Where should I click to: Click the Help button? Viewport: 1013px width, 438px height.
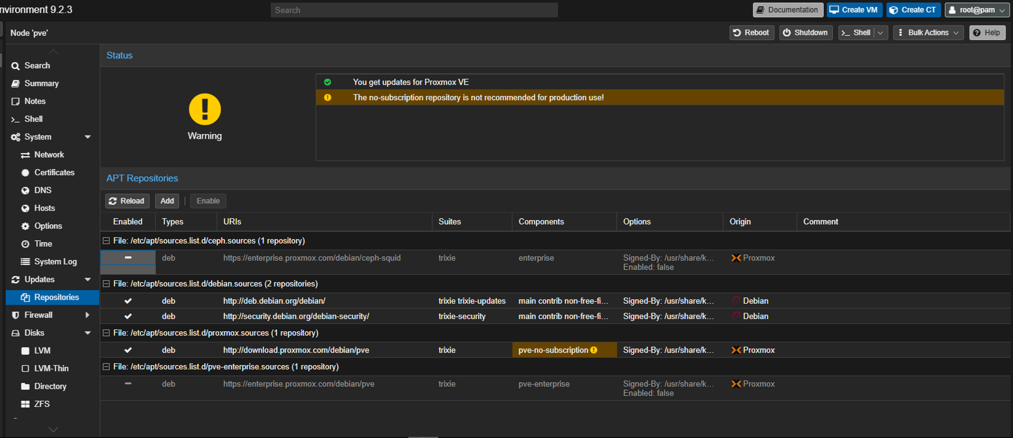(987, 33)
